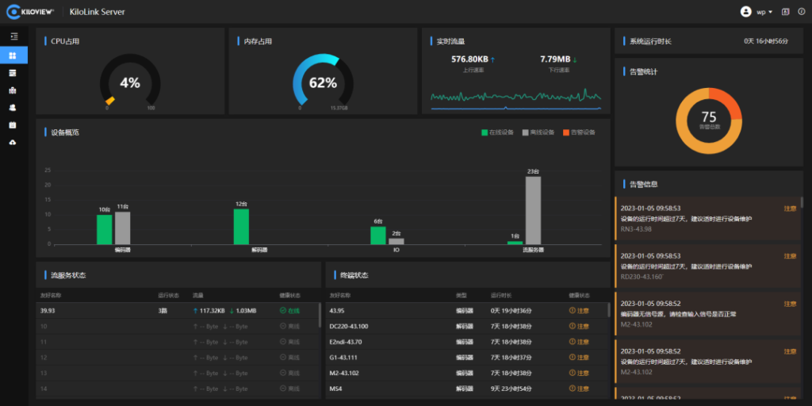The width and height of the screenshot is (812, 406).
Task: Expand the sidebar with the menu toggle icon
Action: pyautogui.click(x=14, y=36)
